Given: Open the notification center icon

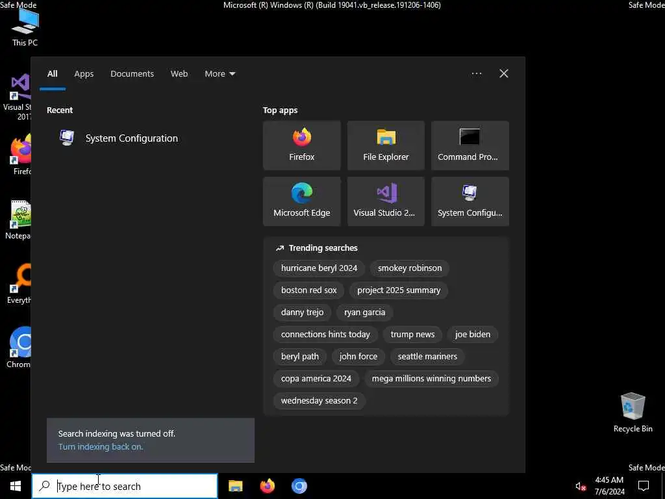Looking at the screenshot, I should point(644,486).
